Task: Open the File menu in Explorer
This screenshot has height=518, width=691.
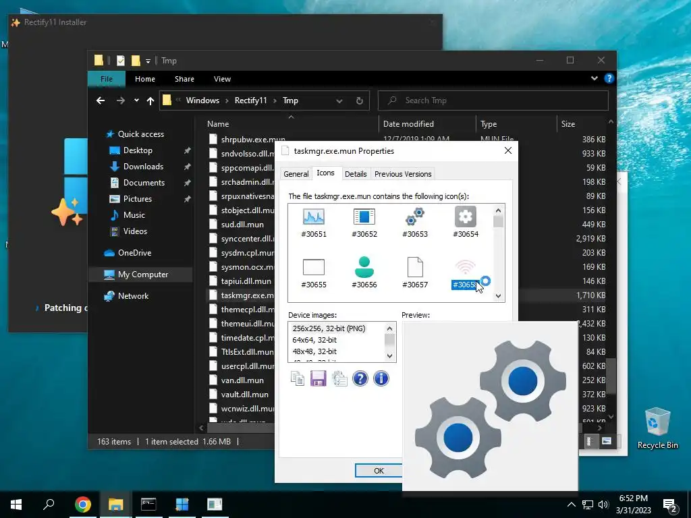Action: (107, 79)
